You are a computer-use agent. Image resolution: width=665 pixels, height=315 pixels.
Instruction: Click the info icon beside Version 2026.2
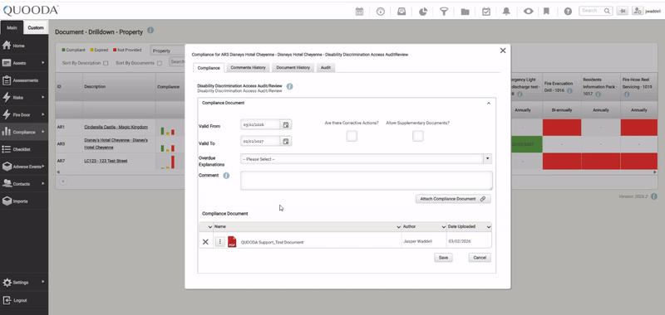654,196
